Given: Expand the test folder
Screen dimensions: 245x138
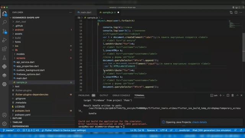Looking at the screenshot, I should 17,86.
